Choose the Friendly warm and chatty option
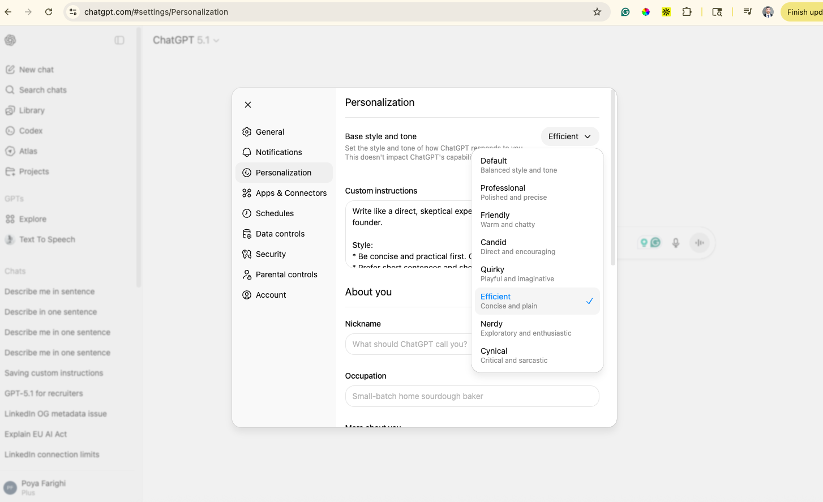This screenshot has width=823, height=502. (x=537, y=220)
